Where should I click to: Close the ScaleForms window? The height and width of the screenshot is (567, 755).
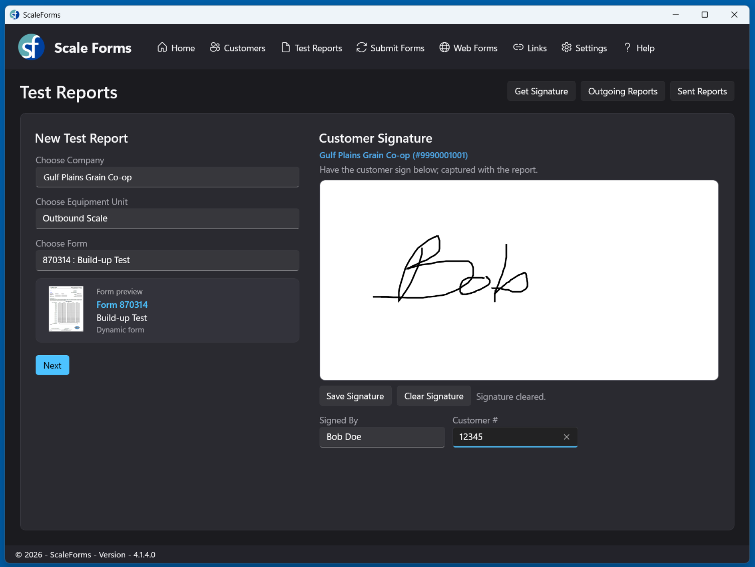coord(734,15)
